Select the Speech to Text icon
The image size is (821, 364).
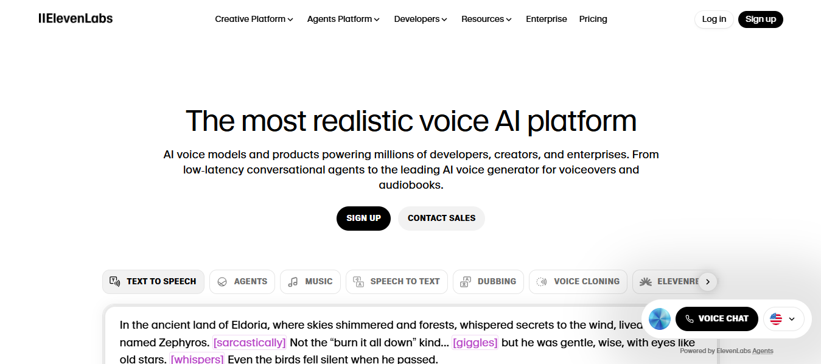[x=358, y=281]
